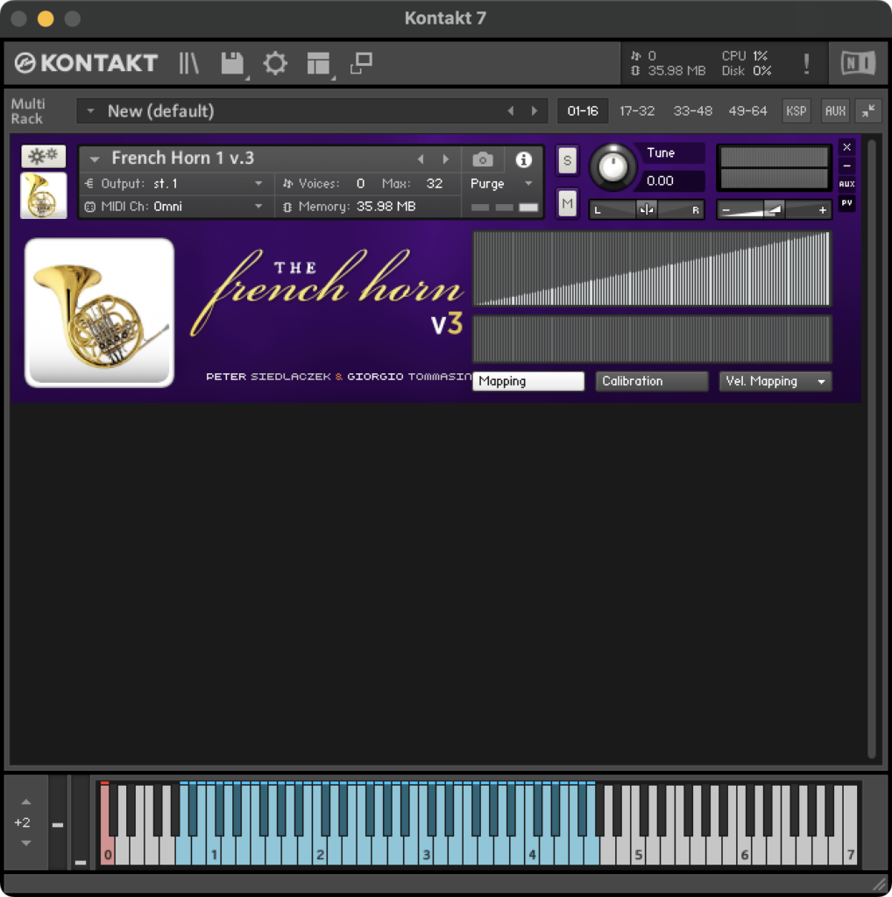The height and width of the screenshot is (897, 892).
Task: Load next multi with right arrow
Action: pyautogui.click(x=534, y=111)
